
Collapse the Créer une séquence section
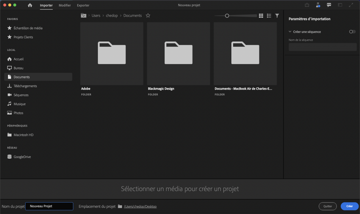[x=290, y=32]
